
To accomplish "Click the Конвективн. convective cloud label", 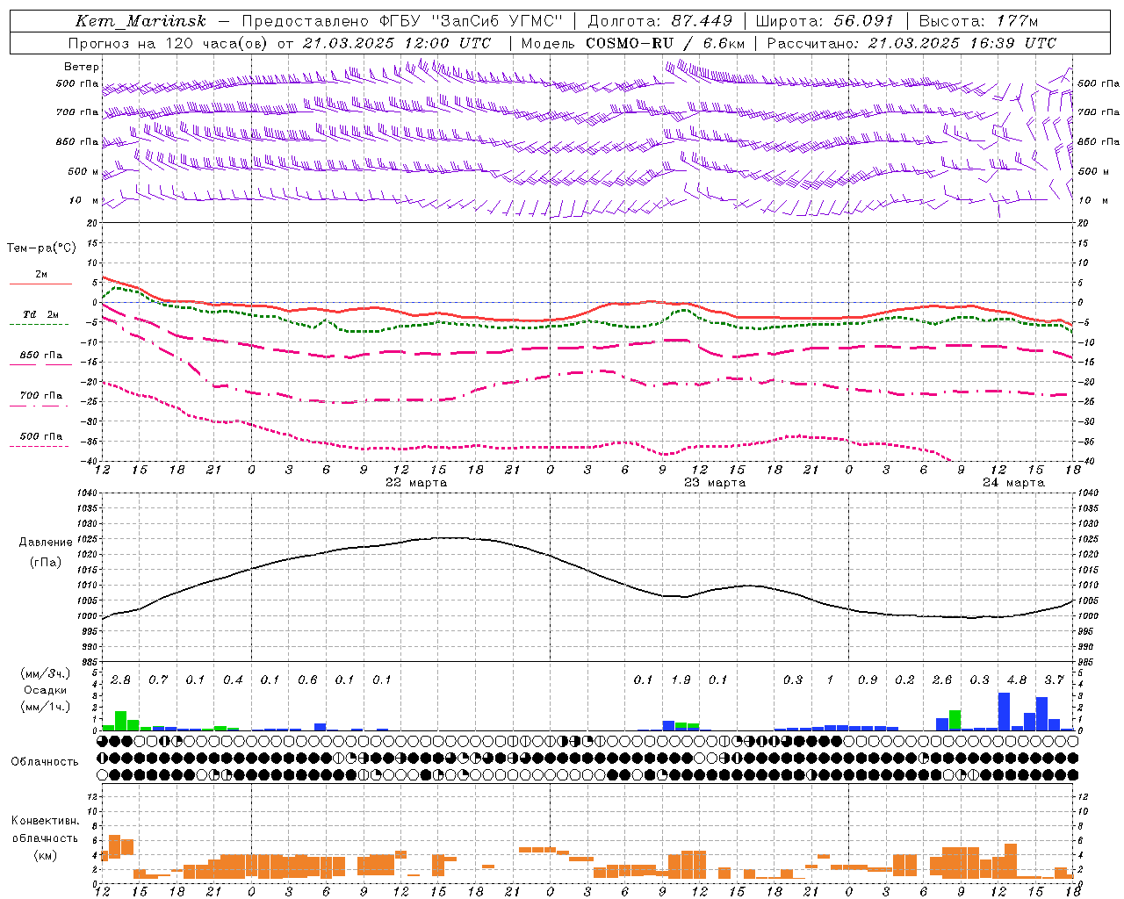I will point(45,821).
